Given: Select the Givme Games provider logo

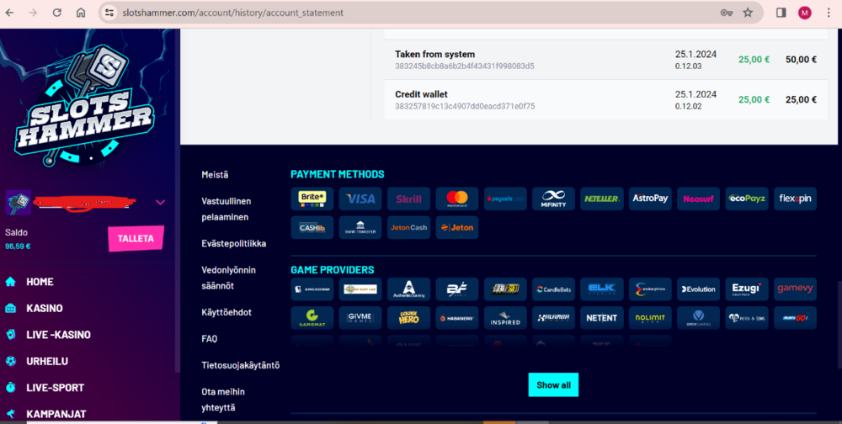Looking at the screenshot, I should 360,318.
